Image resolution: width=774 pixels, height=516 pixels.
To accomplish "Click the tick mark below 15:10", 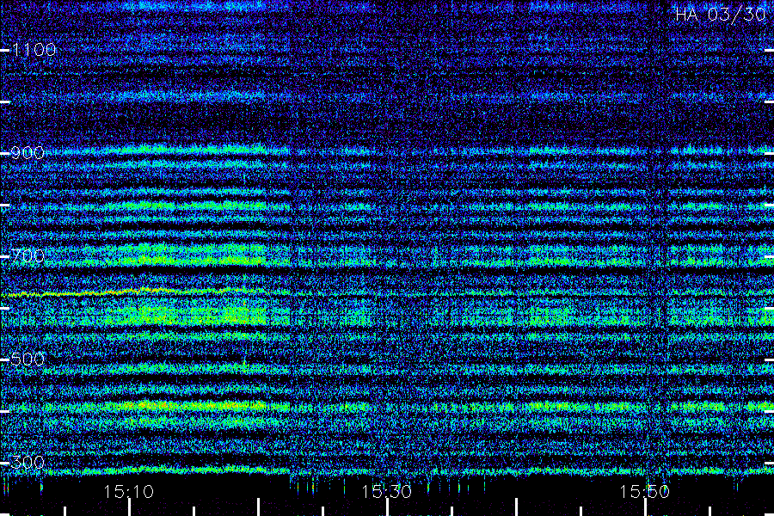I will pyautogui.click(x=129, y=507).
